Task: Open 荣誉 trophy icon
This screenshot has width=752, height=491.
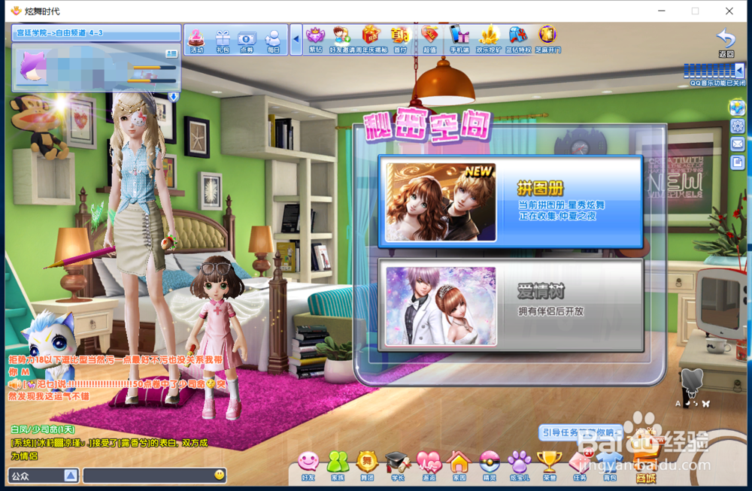Action: [550, 466]
